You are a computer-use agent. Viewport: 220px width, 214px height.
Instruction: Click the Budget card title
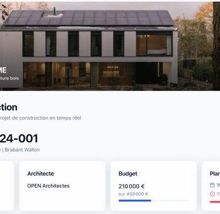click(x=128, y=174)
